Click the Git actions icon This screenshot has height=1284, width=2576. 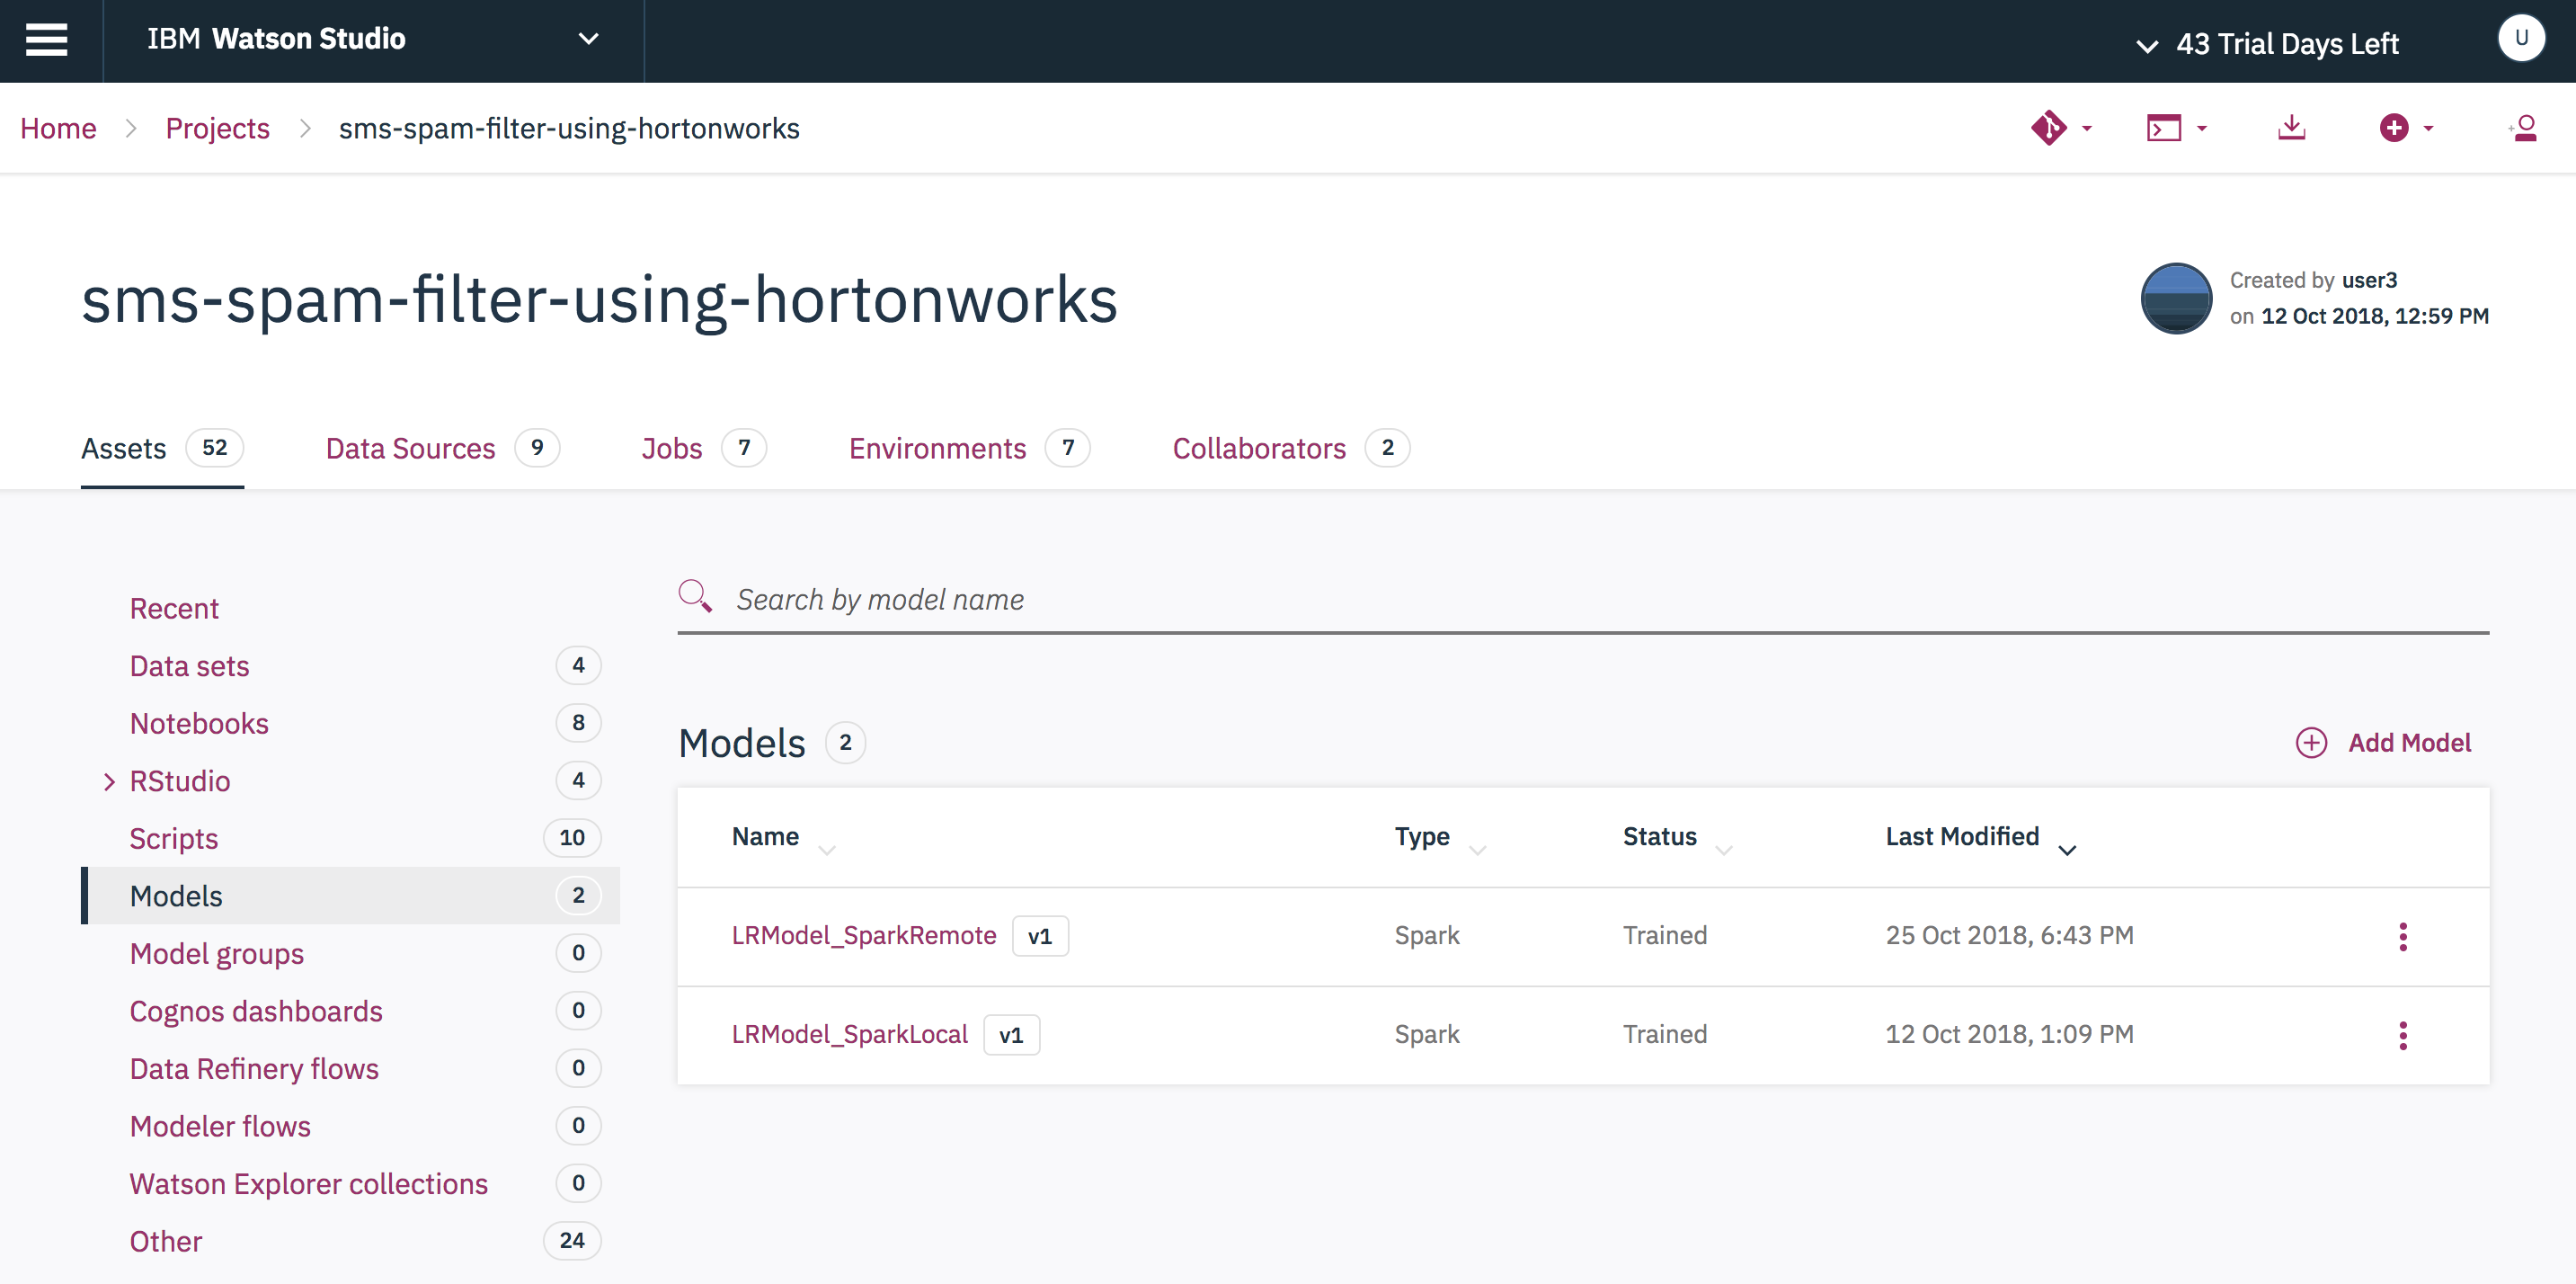pyautogui.click(x=2049, y=128)
